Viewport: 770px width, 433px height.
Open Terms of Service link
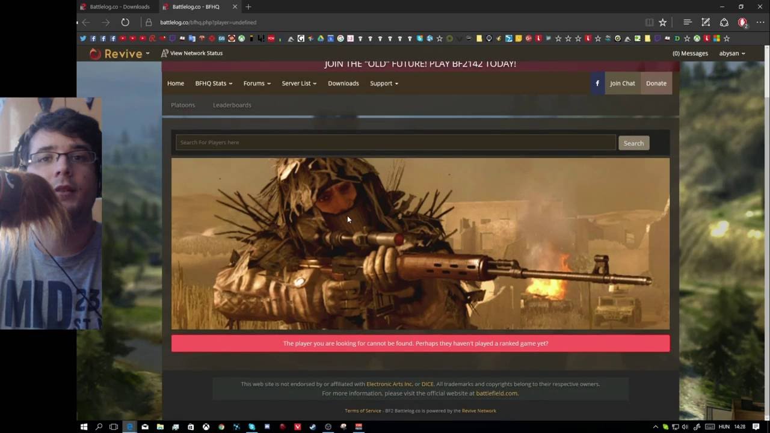tap(363, 411)
